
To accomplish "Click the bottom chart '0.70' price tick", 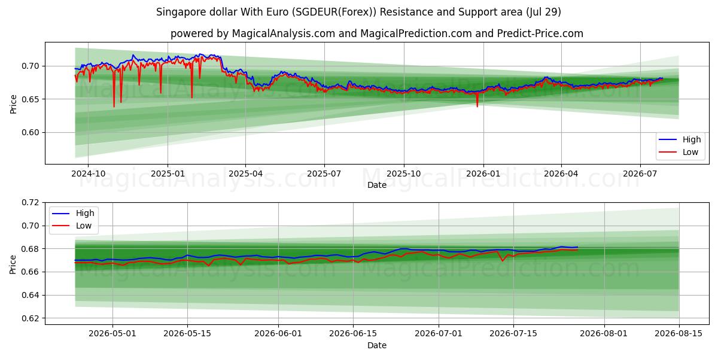I will coord(32,226).
